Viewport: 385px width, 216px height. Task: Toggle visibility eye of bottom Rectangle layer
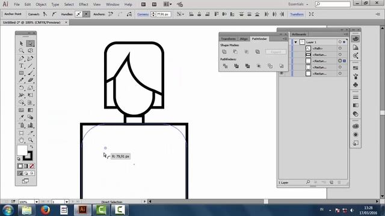coord(282,73)
